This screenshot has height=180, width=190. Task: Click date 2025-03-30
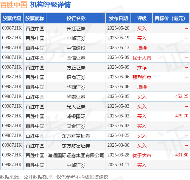pos(118,145)
